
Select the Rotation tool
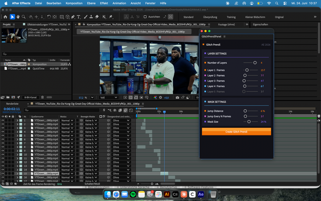49,17
